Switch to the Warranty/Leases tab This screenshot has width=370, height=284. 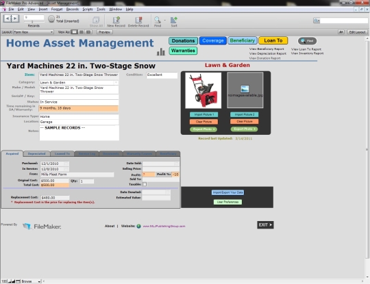(x=140, y=154)
